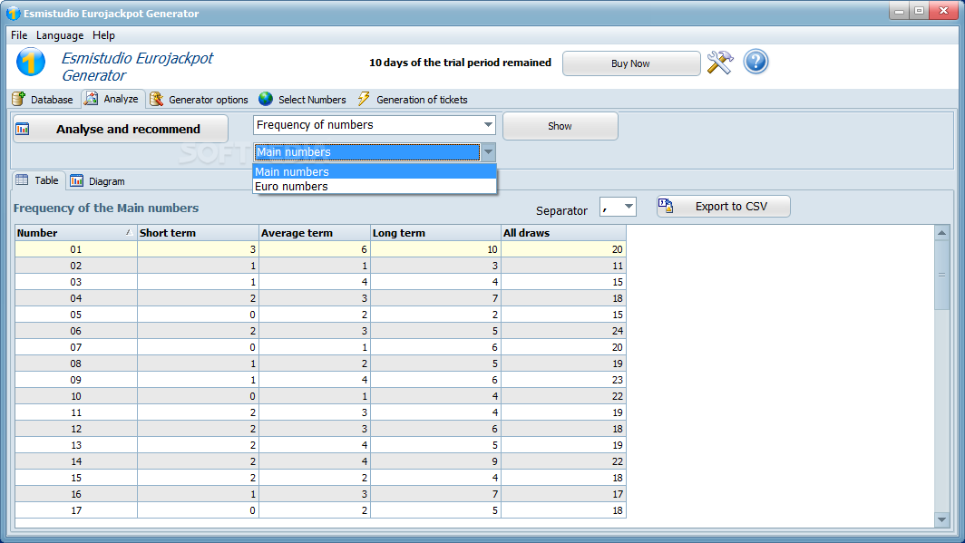This screenshot has height=543, width=965.
Task: Open the File menu
Action: (x=19, y=35)
